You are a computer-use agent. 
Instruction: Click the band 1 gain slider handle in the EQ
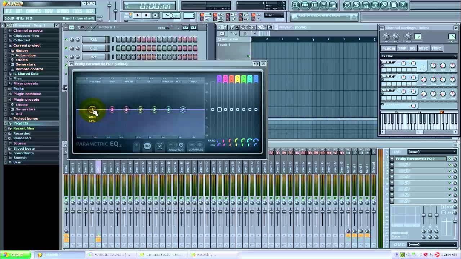[219, 109]
